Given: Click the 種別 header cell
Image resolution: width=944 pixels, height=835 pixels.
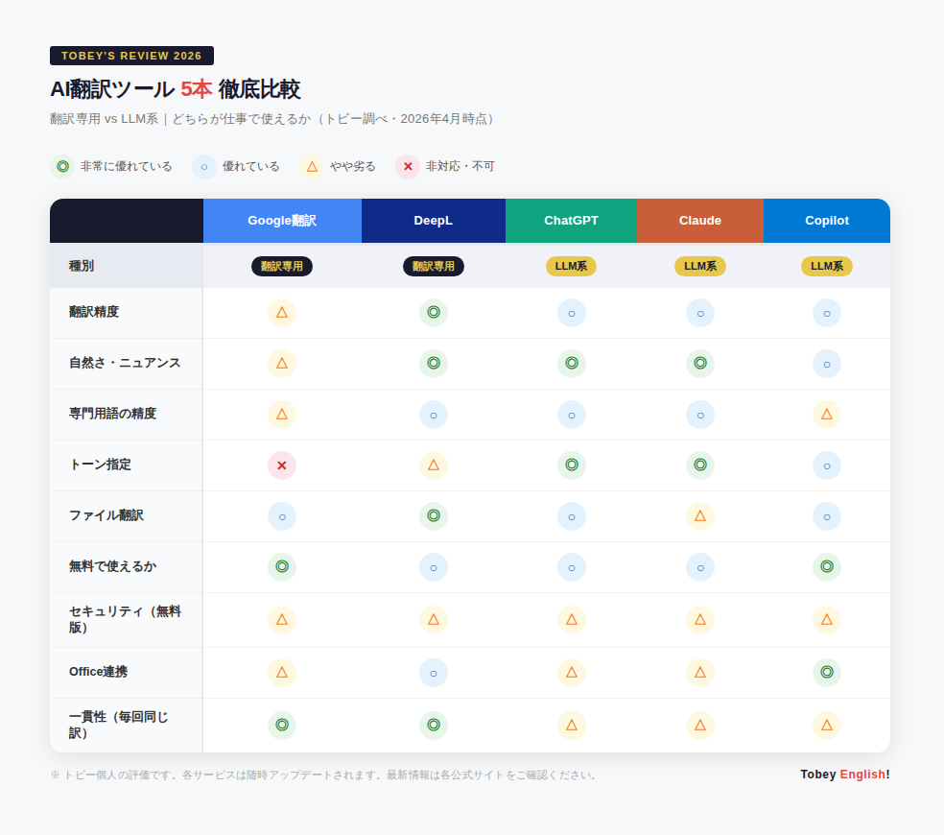Looking at the screenshot, I should coord(82,266).
